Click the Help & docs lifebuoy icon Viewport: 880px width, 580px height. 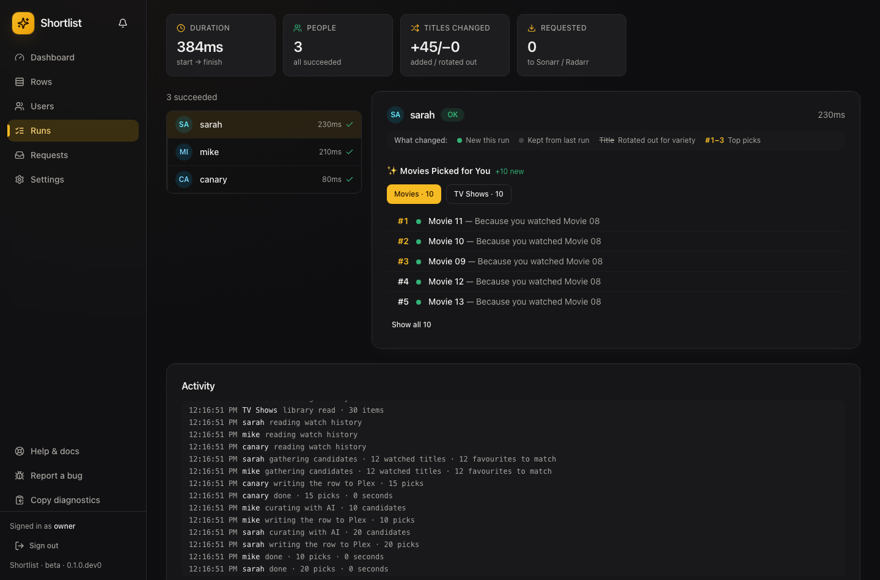coord(20,451)
